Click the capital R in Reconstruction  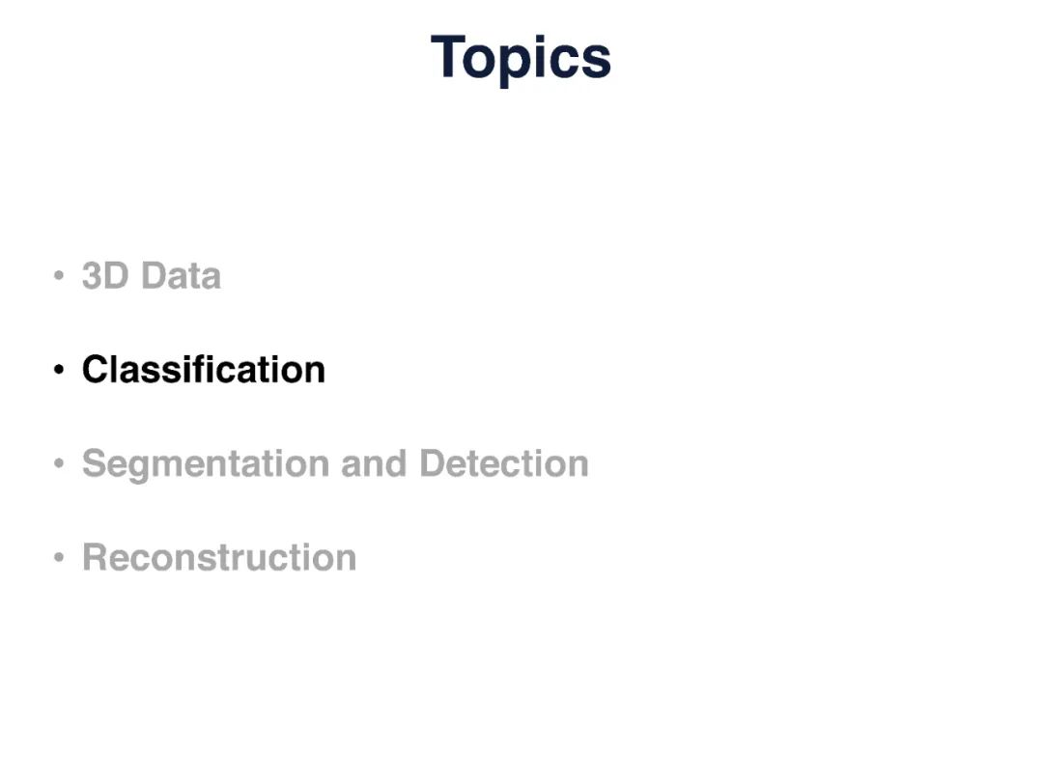click(95, 557)
